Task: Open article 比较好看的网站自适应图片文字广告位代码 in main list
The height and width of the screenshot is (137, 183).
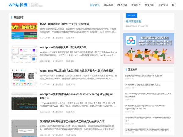Action: click(64, 24)
